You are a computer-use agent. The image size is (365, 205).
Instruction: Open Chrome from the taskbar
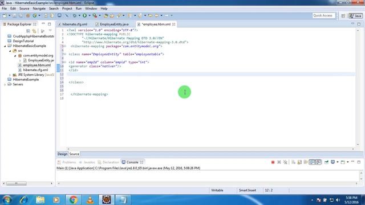pos(74,200)
